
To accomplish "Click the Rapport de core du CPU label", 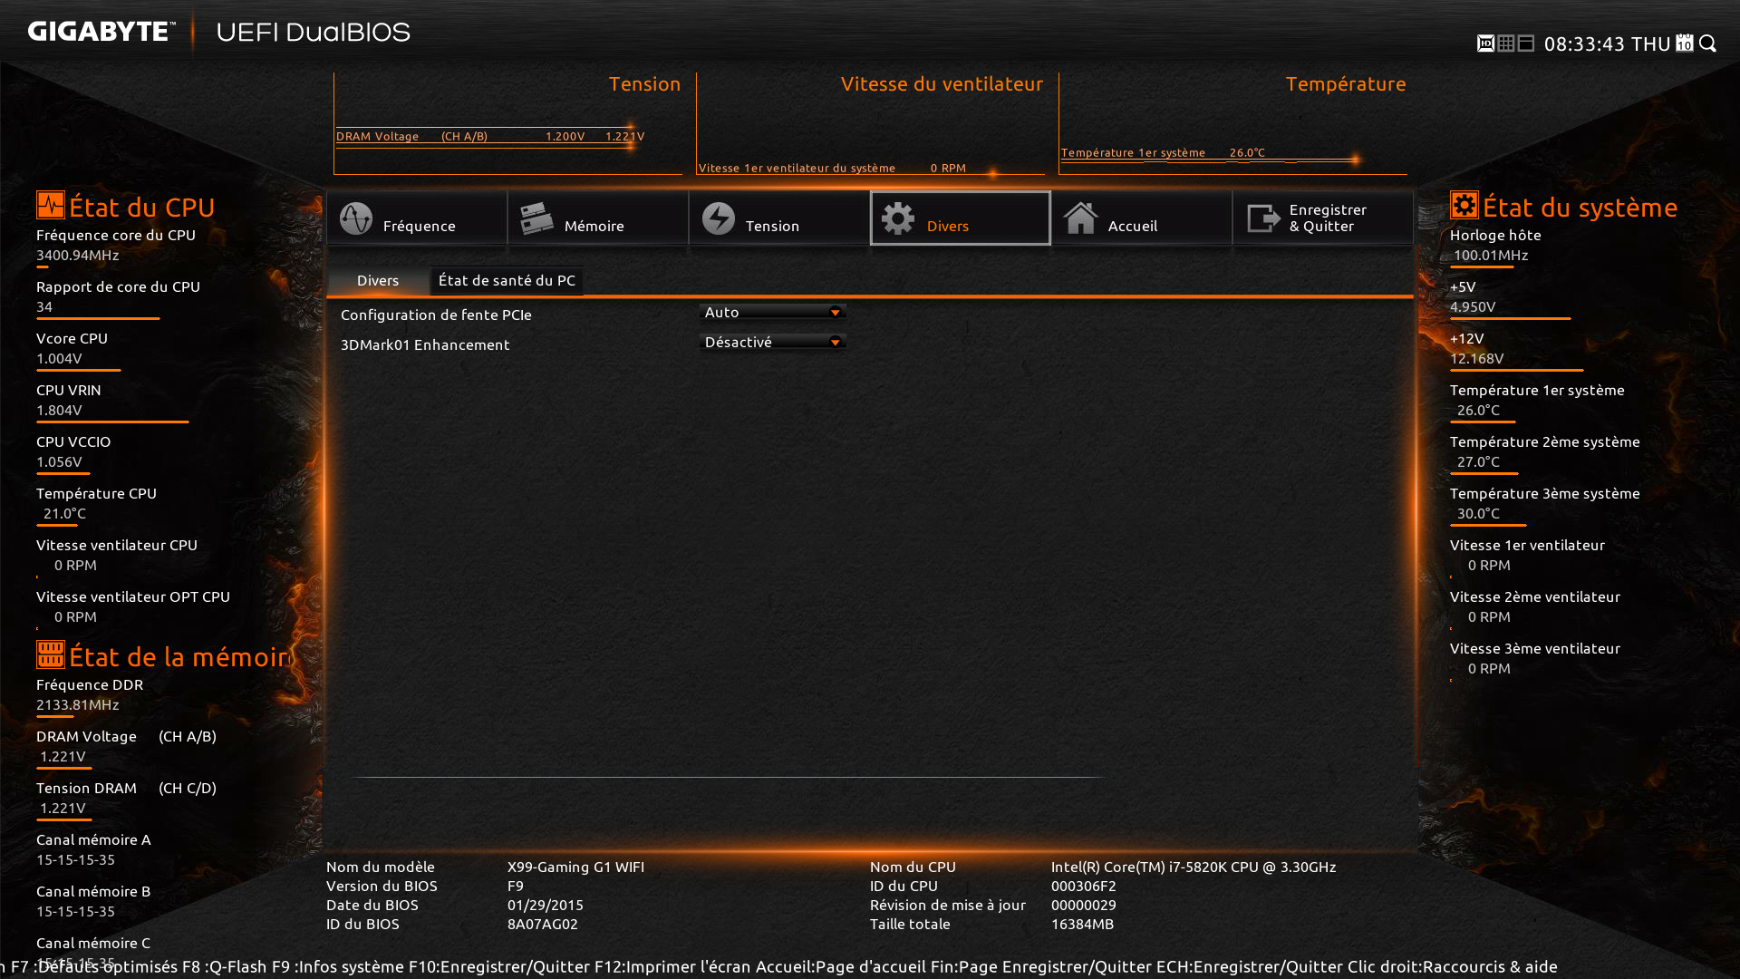I will pyautogui.click(x=118, y=286).
